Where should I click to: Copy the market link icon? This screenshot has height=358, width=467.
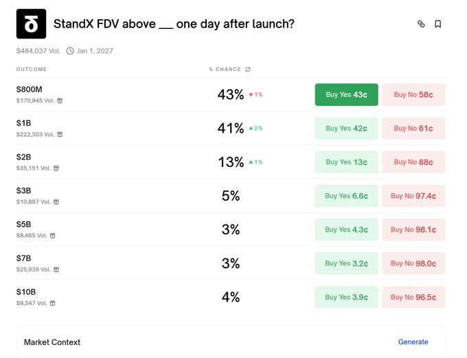coord(421,24)
